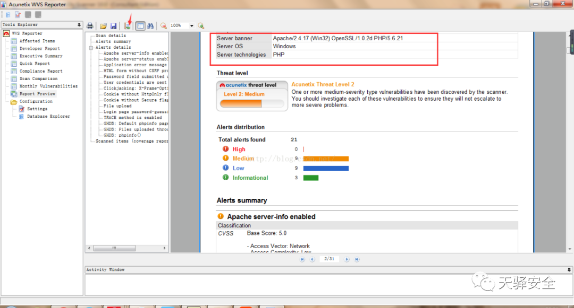Click the Quick Report table icon
The width and height of the screenshot is (574, 308).
[x=14, y=64]
